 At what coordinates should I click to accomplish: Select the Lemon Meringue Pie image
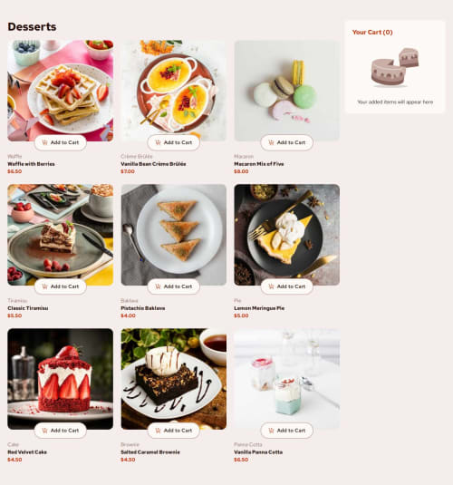pyautogui.click(x=286, y=235)
